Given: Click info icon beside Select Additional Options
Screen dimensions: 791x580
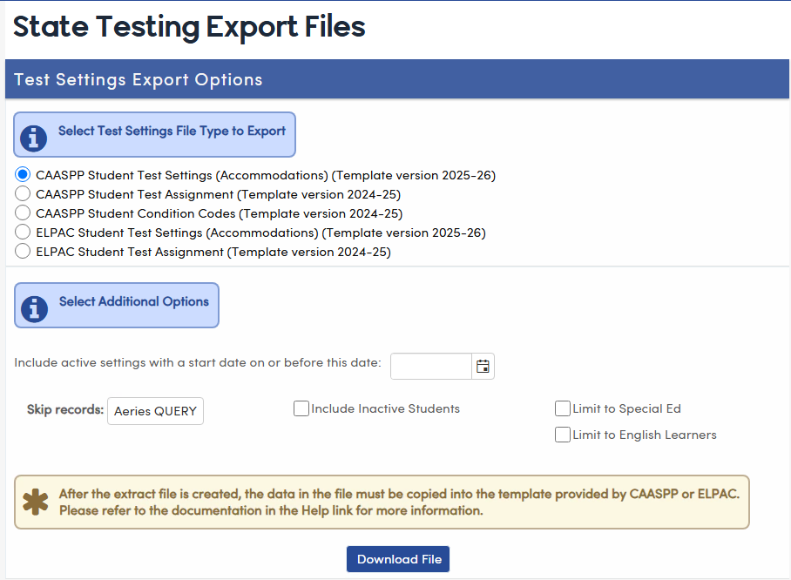Looking at the screenshot, I should (34, 308).
